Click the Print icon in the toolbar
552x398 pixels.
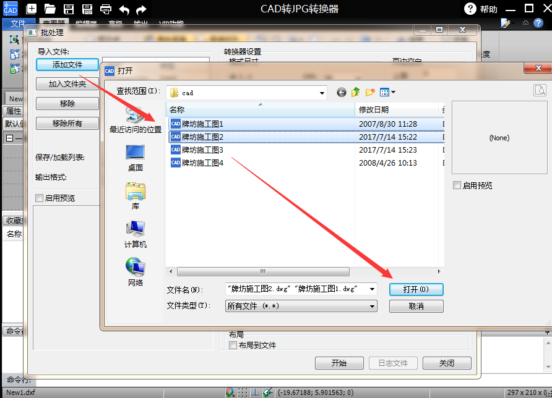[105, 9]
